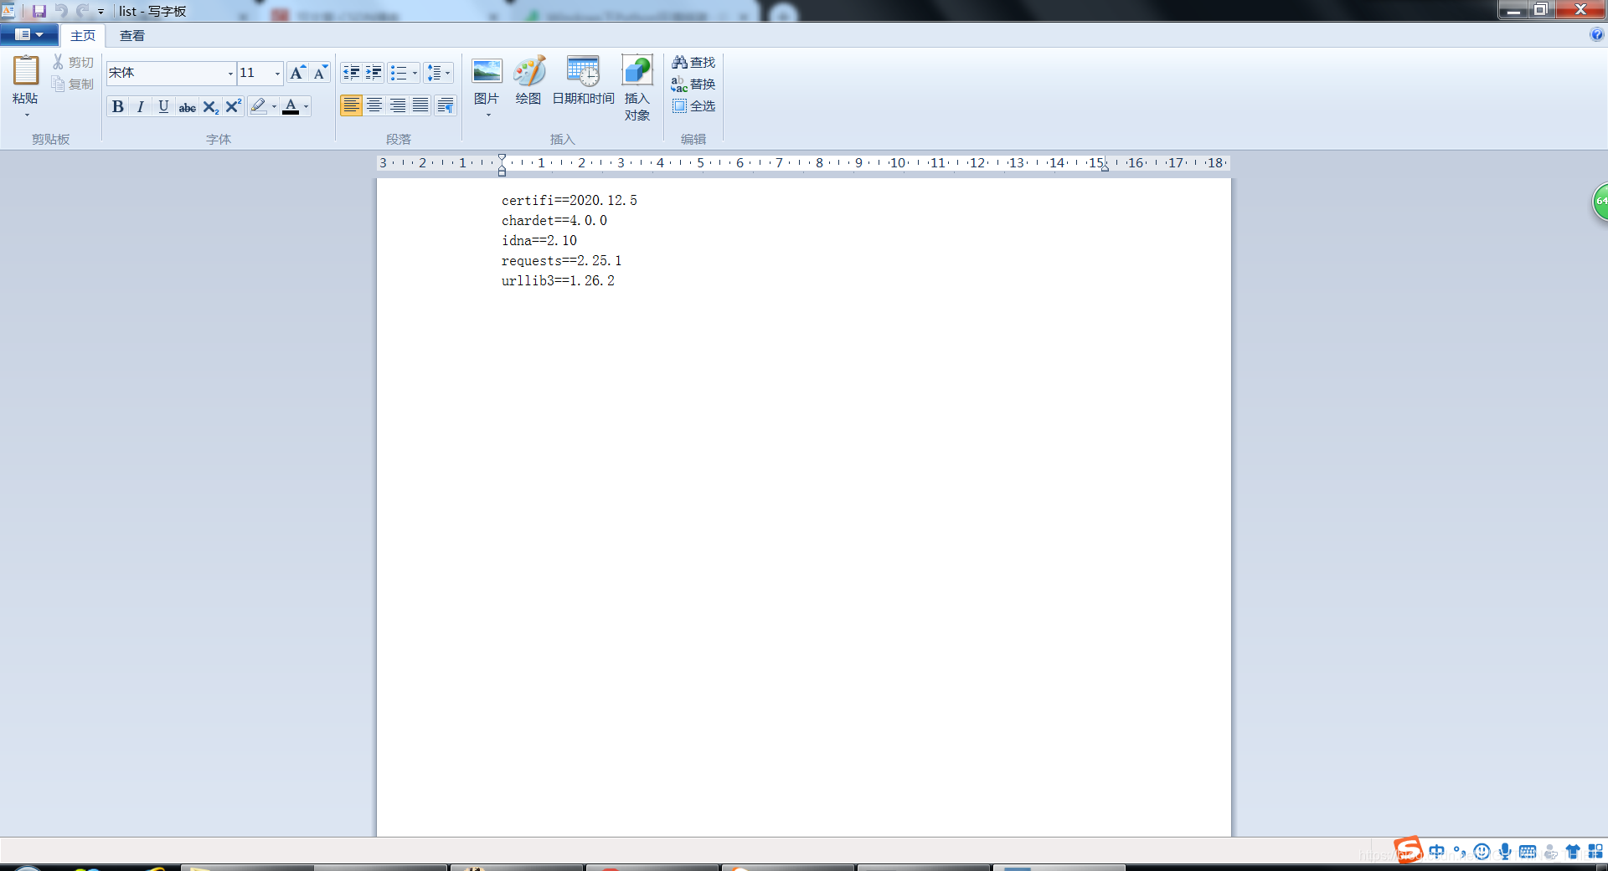Open the list style dropdown arrow

click(x=415, y=73)
